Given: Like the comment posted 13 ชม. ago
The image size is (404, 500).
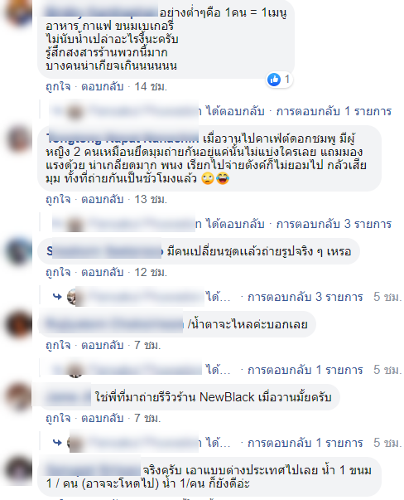Looking at the screenshot, I should [x=58, y=199].
